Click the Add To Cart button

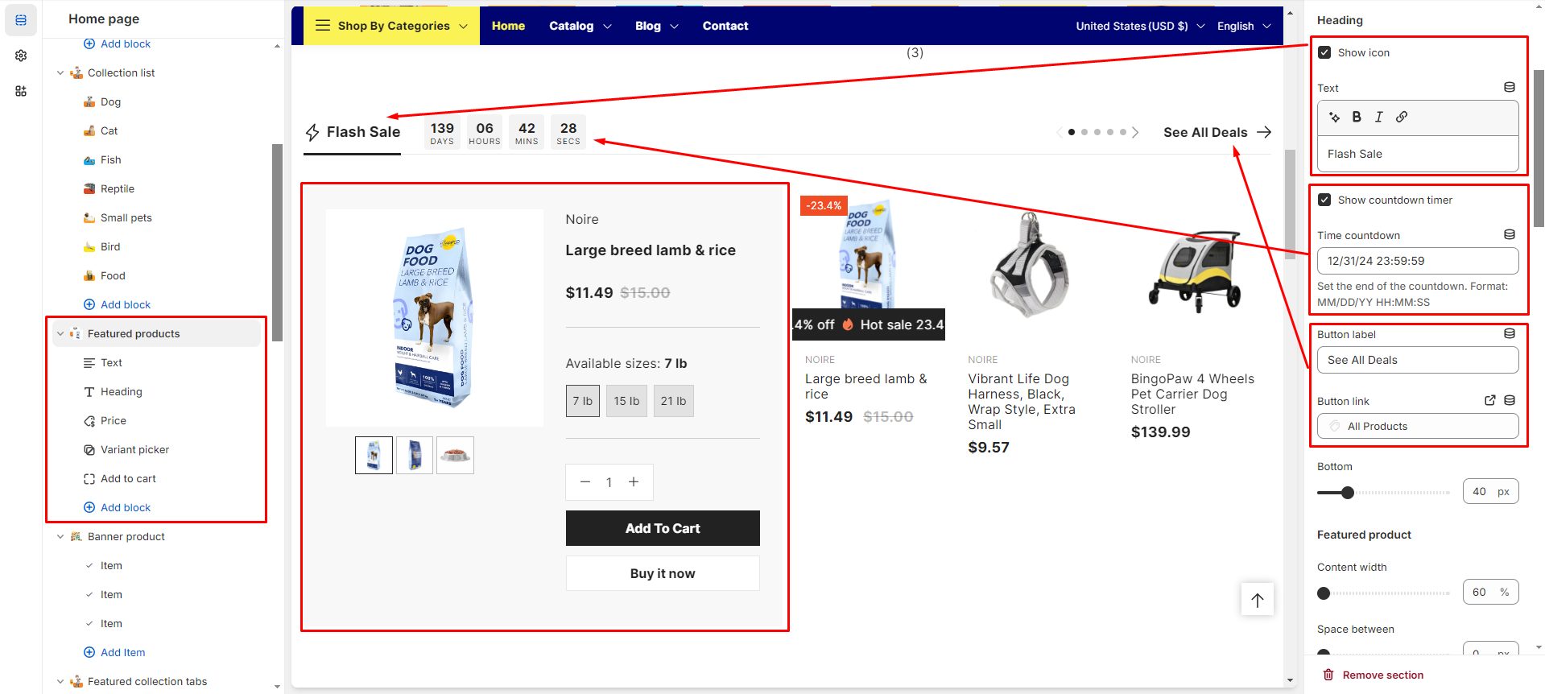(x=663, y=528)
